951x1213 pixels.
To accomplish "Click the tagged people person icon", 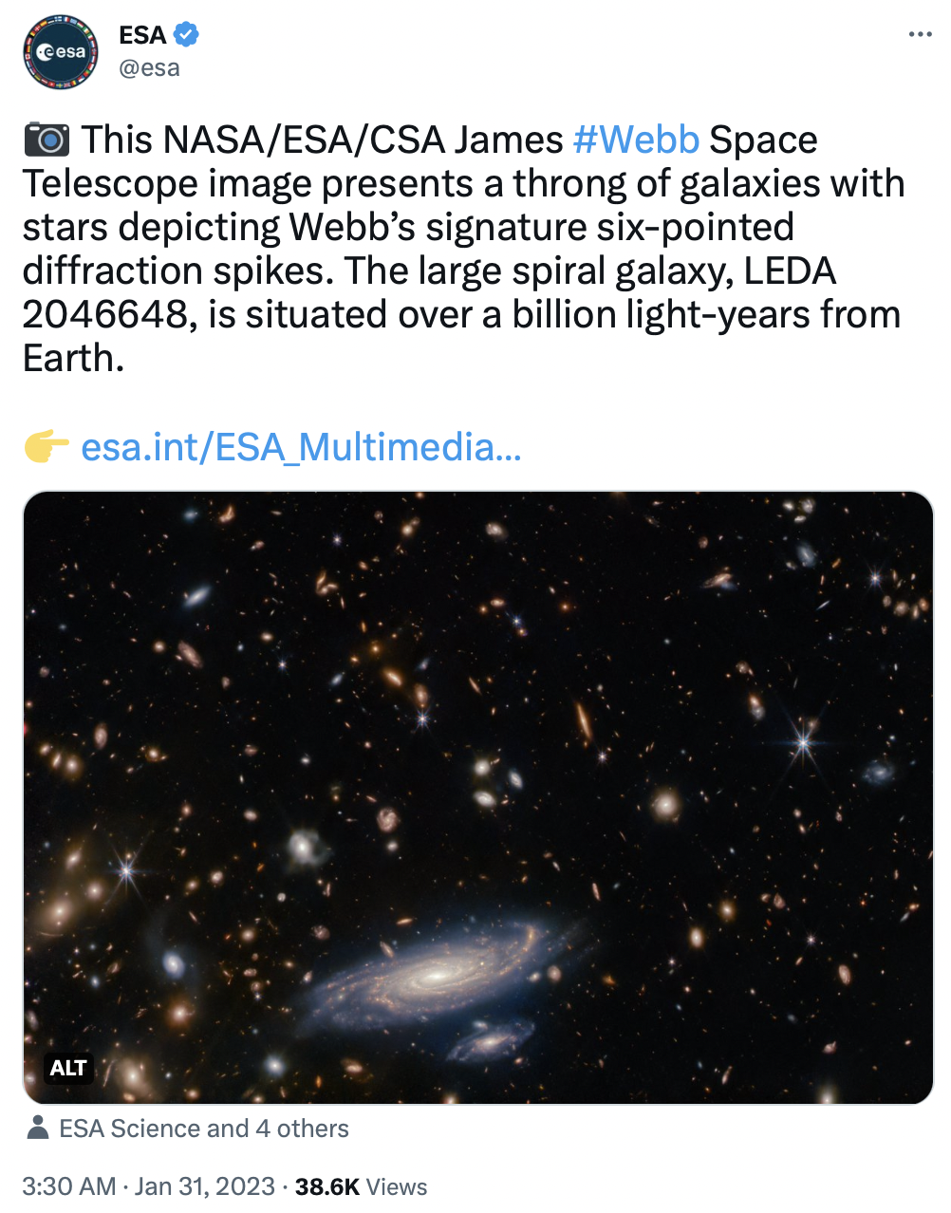I will (38, 1128).
